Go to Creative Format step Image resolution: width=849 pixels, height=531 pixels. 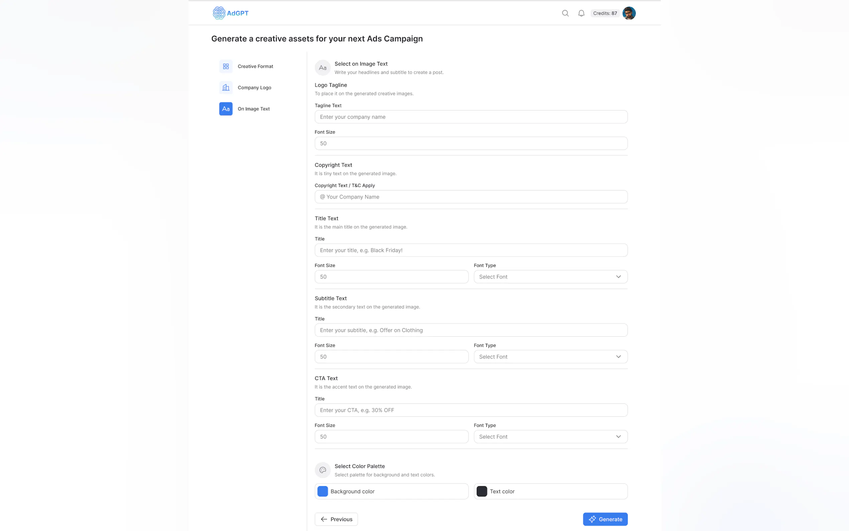point(255,66)
